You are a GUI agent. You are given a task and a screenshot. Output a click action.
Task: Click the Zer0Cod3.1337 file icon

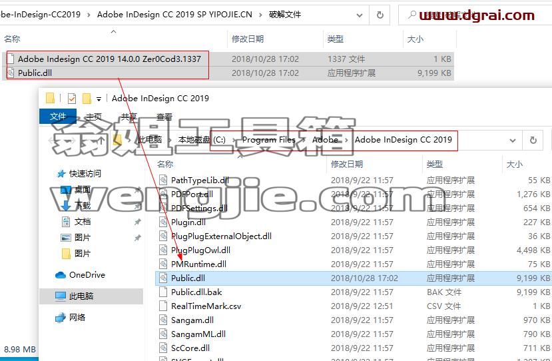(x=11, y=59)
